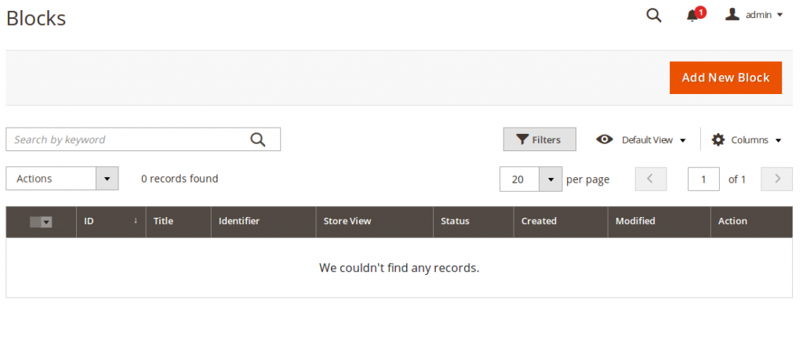Click the current page number field
Viewport: 803px width, 340px height.
click(x=703, y=179)
